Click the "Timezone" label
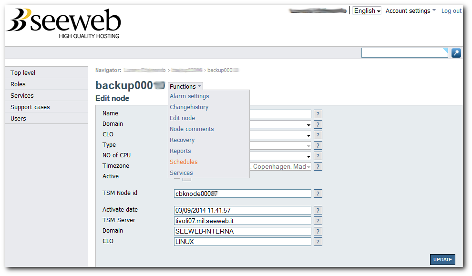 (x=115, y=166)
